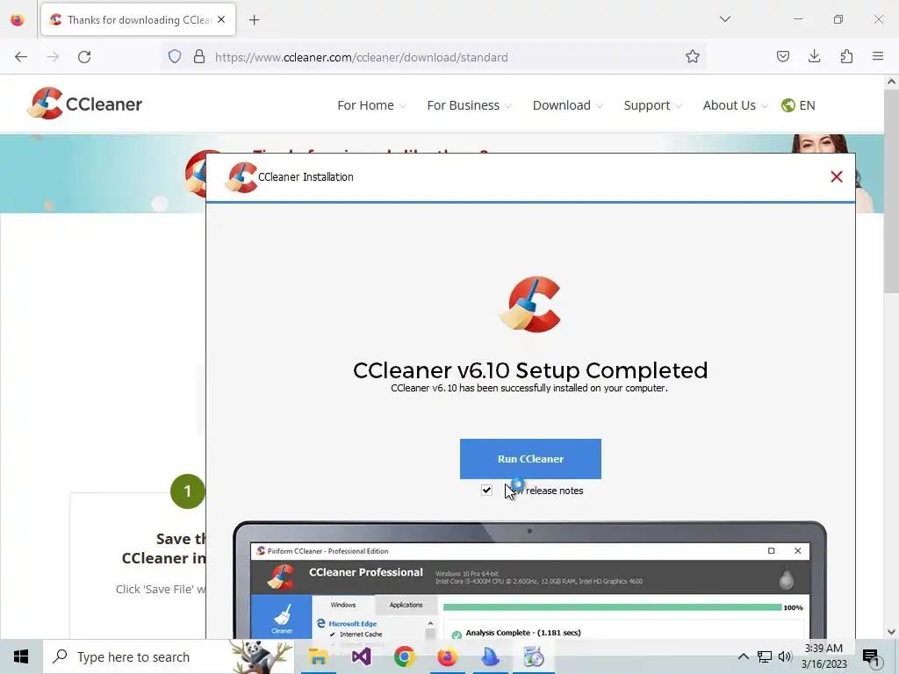
Task: Click the Run CCleaner button
Action: pos(530,458)
